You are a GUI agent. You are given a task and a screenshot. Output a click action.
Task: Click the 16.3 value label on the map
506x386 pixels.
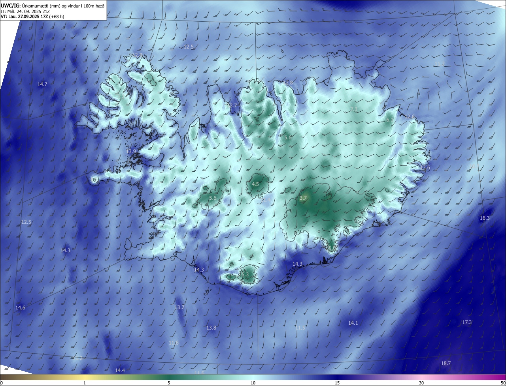(485, 218)
